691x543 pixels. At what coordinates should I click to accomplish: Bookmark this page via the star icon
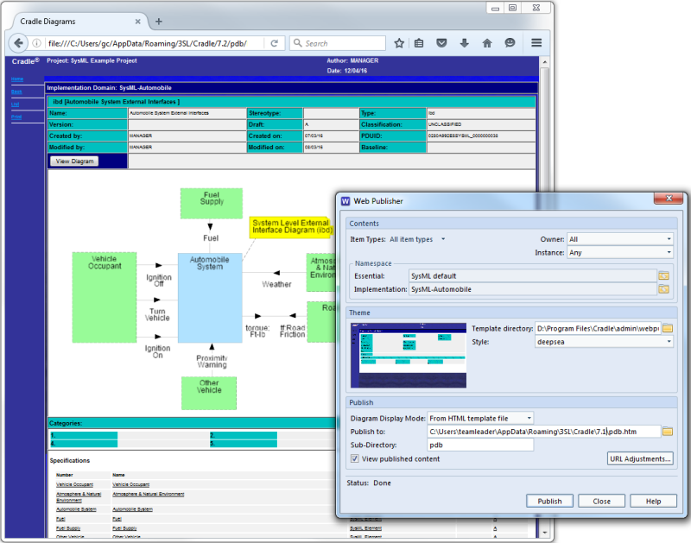(398, 42)
